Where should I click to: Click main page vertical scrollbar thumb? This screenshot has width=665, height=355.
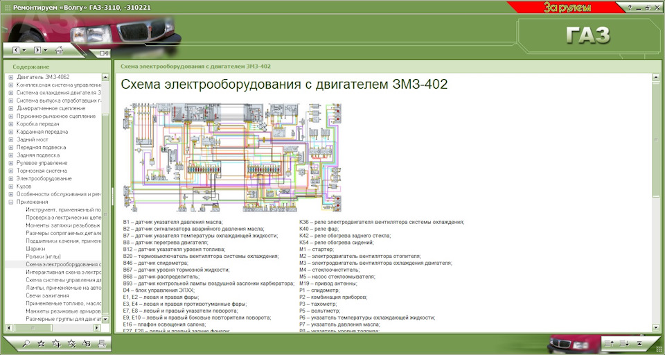[657, 139]
